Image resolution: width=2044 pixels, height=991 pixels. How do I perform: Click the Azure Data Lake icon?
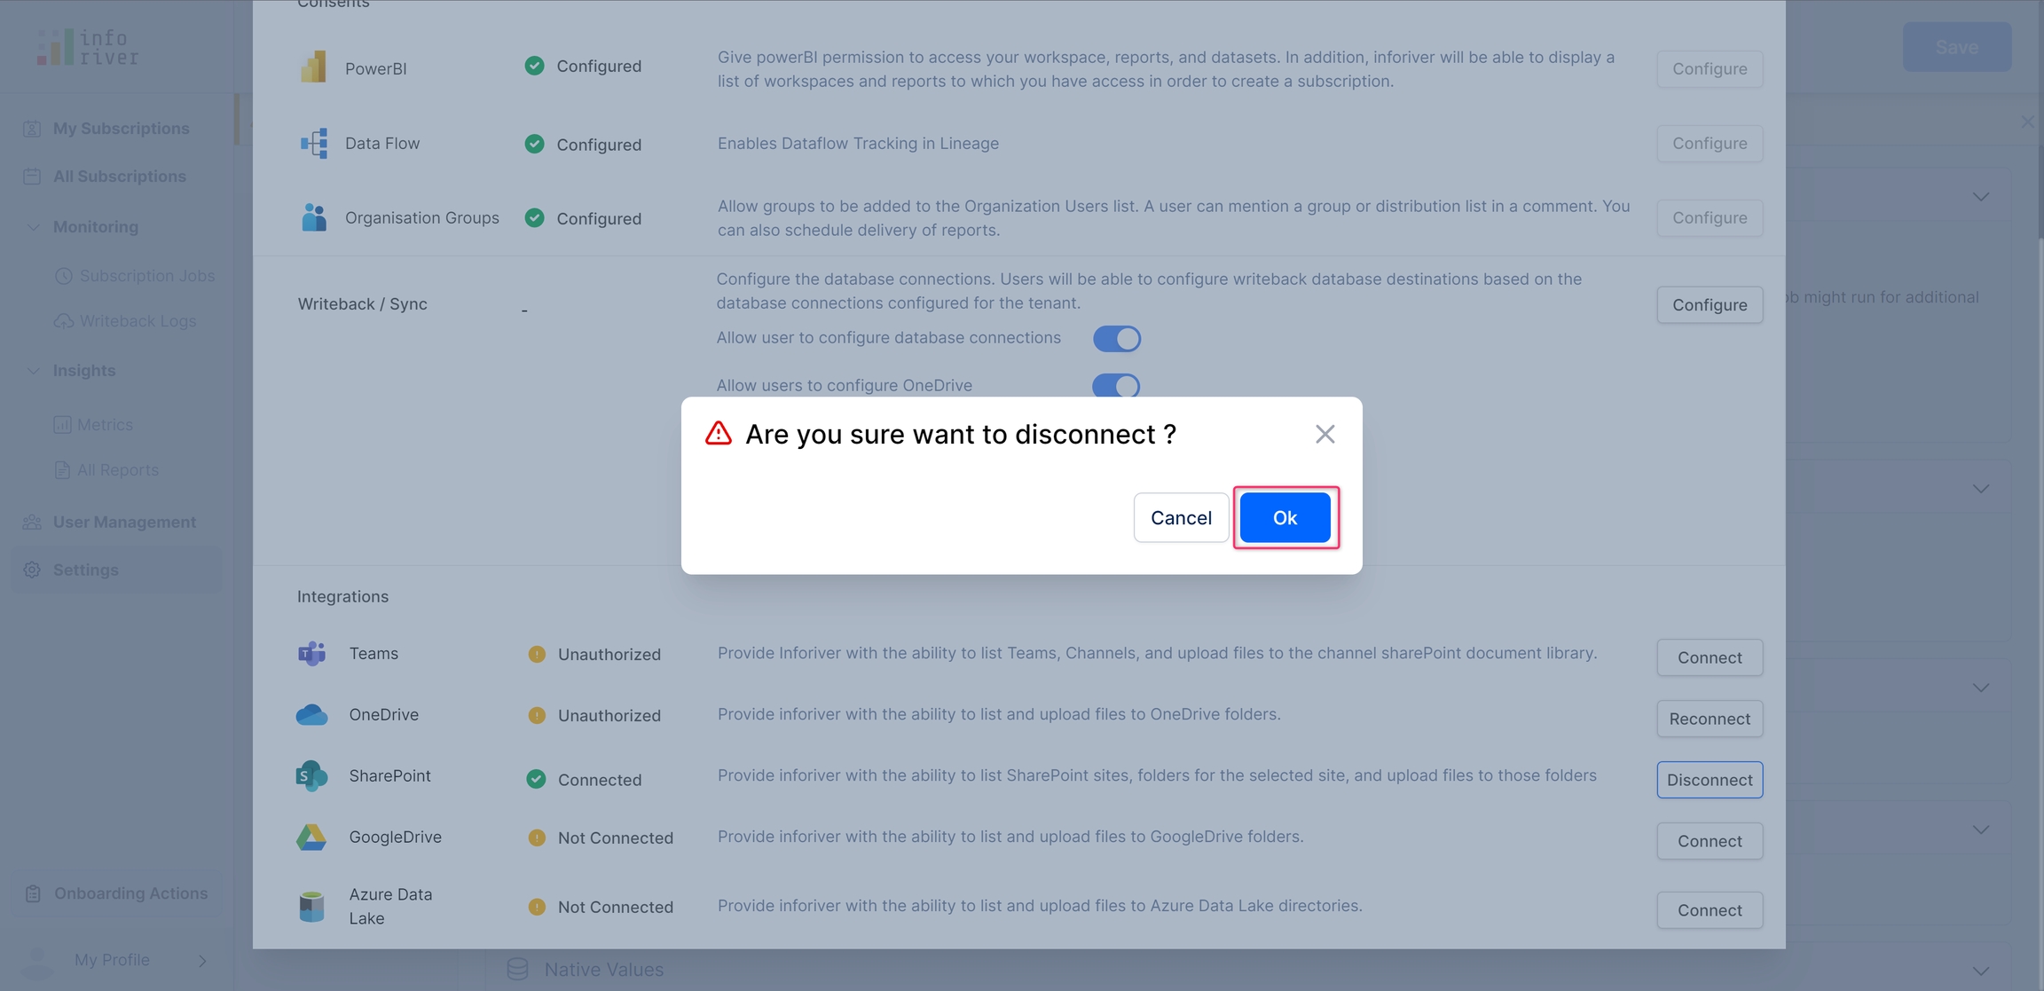[x=311, y=907]
